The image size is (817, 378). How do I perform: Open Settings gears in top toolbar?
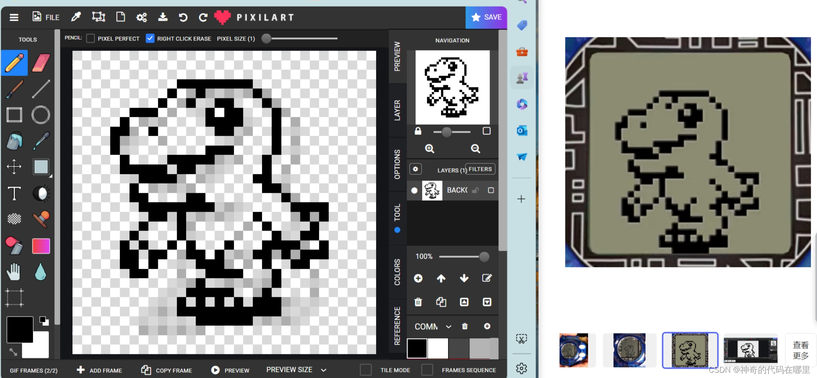point(141,18)
